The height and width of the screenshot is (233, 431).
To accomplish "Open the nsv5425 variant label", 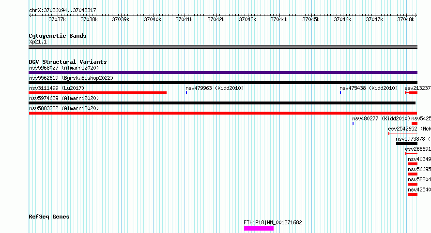I will (421, 118).
